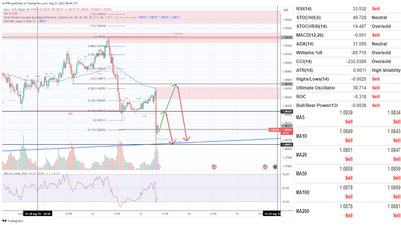Image resolution: width=401 pixels, height=225 pixels.
Task: Click the Fri 18 Aug '23 date marker
Action: coord(38,215)
